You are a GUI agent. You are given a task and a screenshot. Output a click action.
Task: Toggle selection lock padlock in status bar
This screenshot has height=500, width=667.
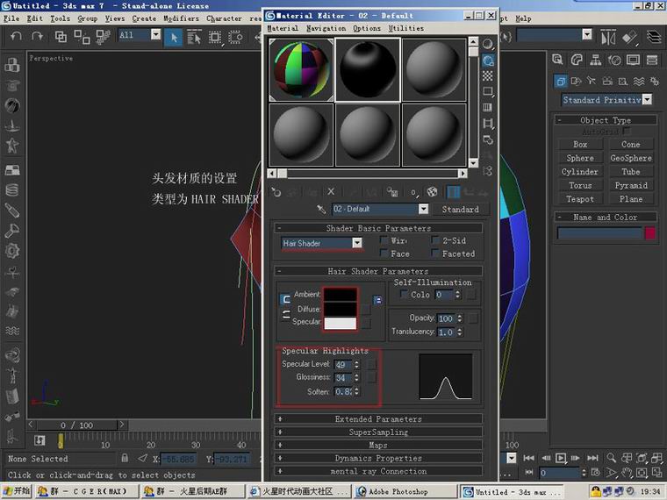pyautogui.click(x=125, y=458)
